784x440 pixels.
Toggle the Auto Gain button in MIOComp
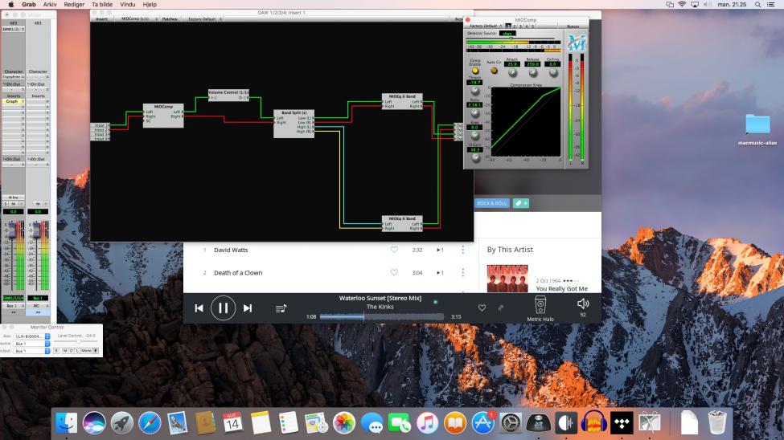coord(494,71)
